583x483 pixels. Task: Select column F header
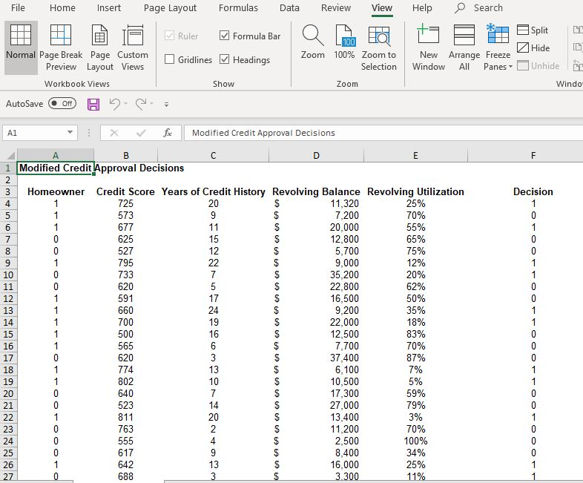click(533, 155)
